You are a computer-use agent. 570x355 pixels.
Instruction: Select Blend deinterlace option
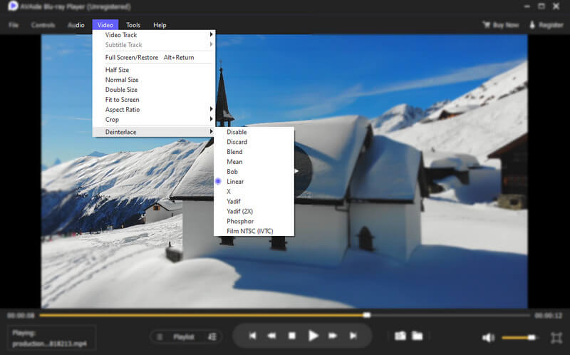(x=234, y=152)
